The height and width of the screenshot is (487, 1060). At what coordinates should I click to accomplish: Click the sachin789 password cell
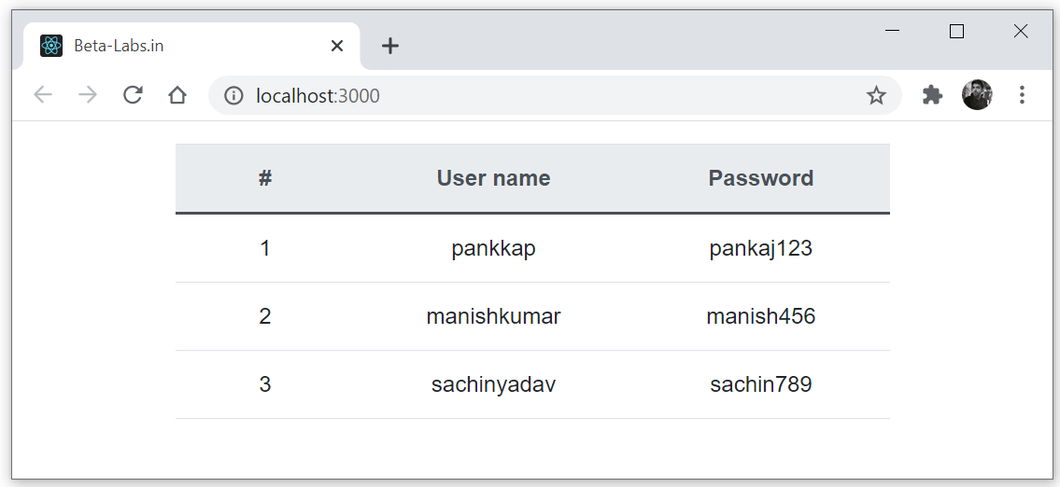(x=760, y=384)
